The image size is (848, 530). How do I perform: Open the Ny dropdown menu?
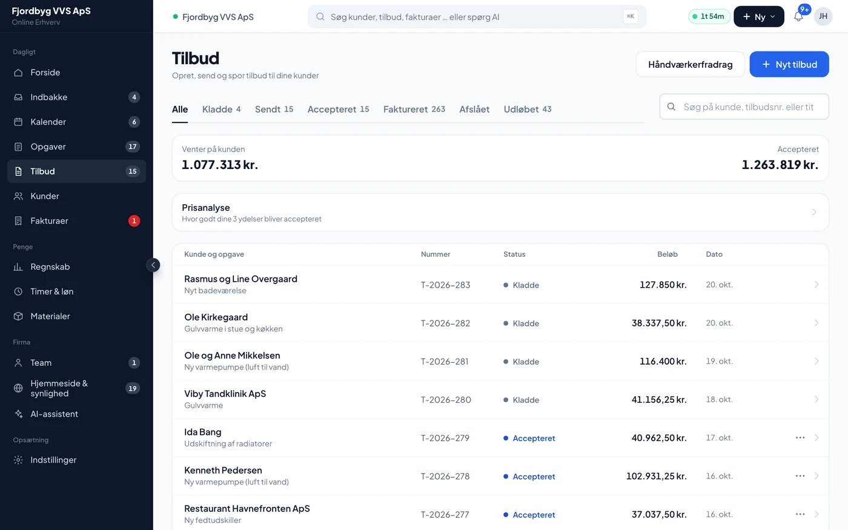tap(759, 16)
